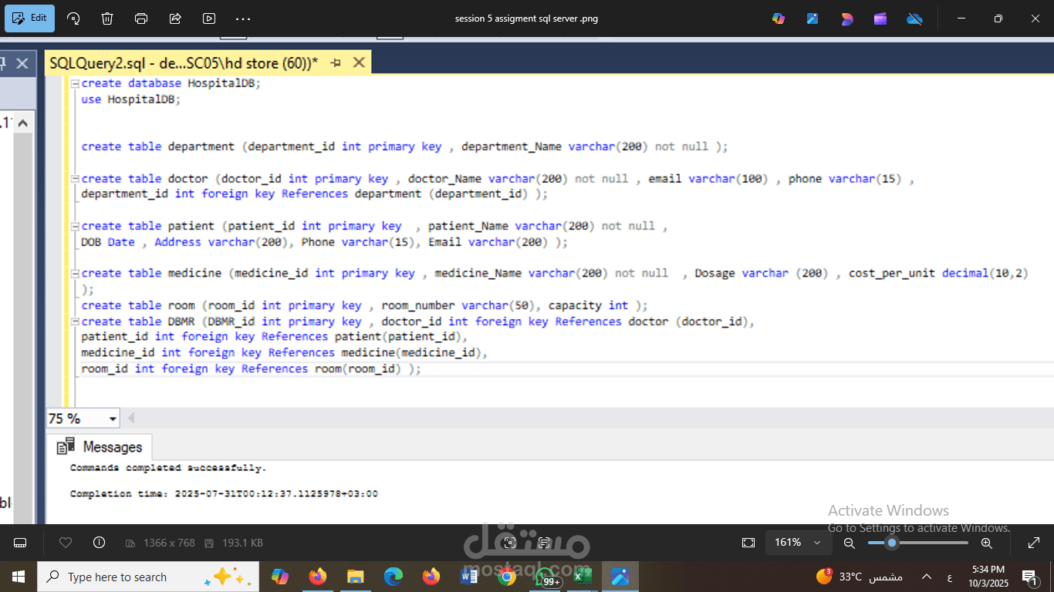Image resolution: width=1054 pixels, height=592 pixels.
Task: Click the colorful Copilot icon in Photos toolbar
Action: [779, 18]
